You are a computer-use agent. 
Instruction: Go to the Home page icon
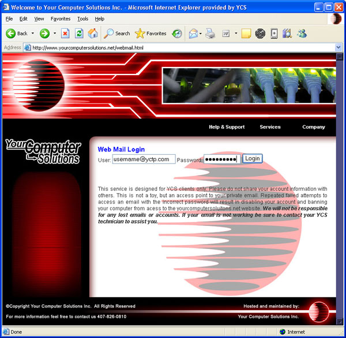93,34
